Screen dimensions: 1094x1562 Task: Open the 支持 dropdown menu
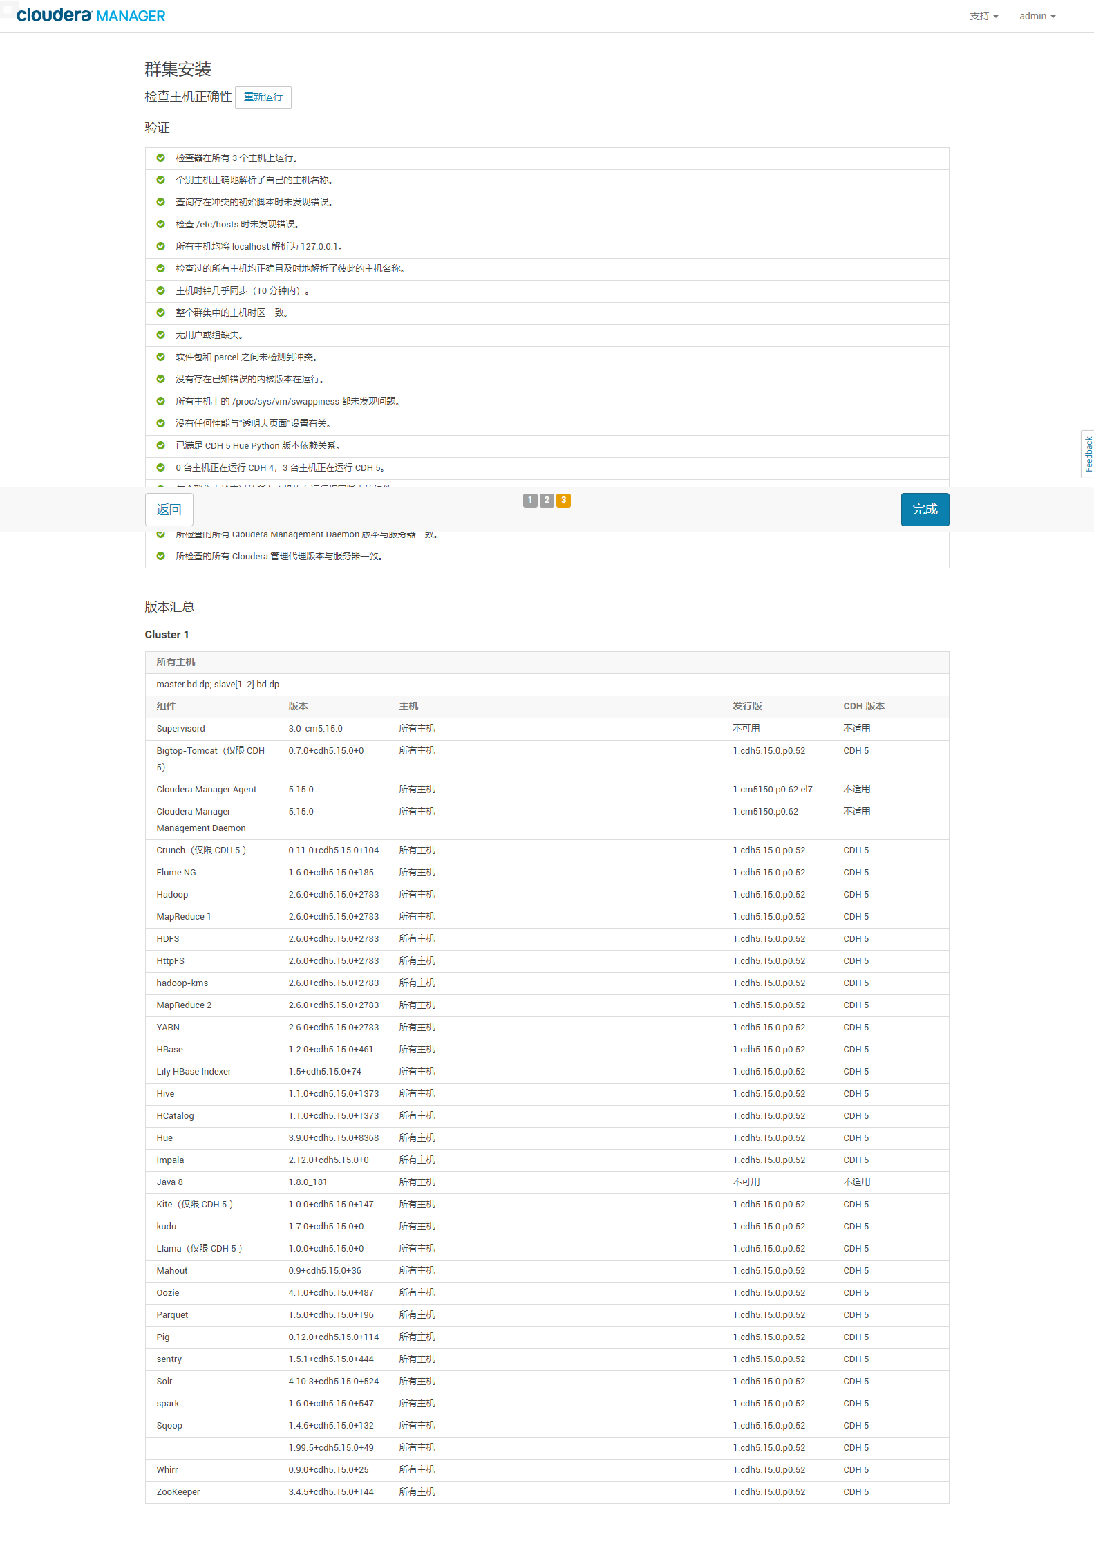tap(983, 16)
